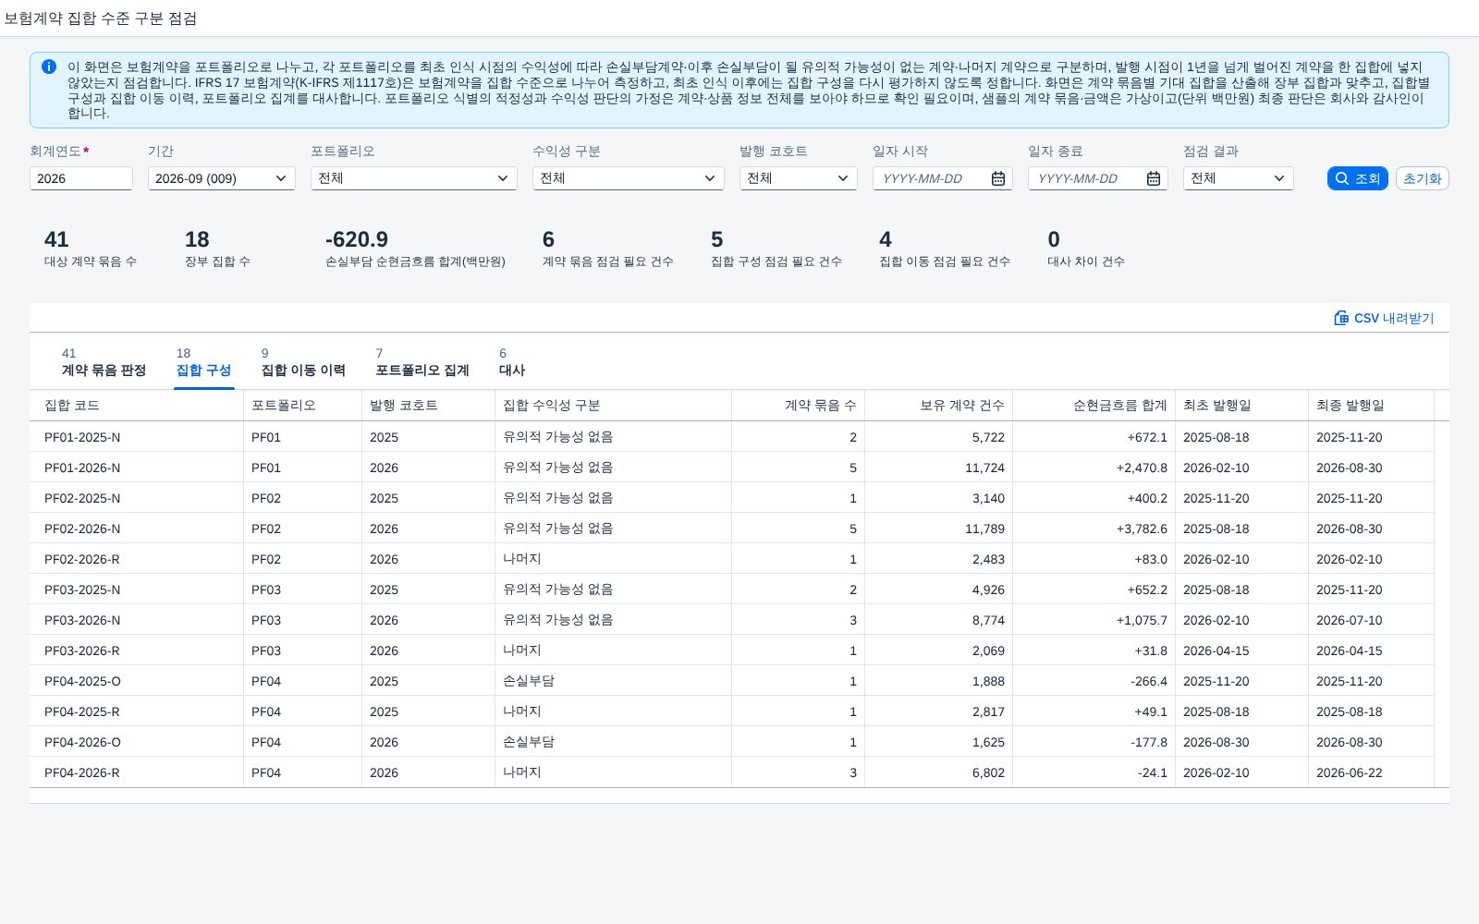Viewport: 1479px width, 924px height.
Task: Open the calendar picker for 일자 종료
Action: [x=1154, y=178]
